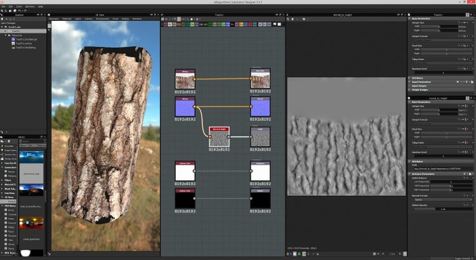The width and height of the screenshot is (476, 260).
Task: Expand the Resources folder in Explorer
Action: click(x=6, y=36)
